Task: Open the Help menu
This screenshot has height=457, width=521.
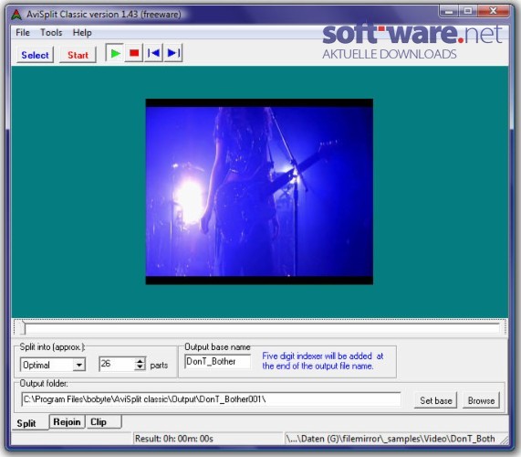Action: click(x=82, y=33)
